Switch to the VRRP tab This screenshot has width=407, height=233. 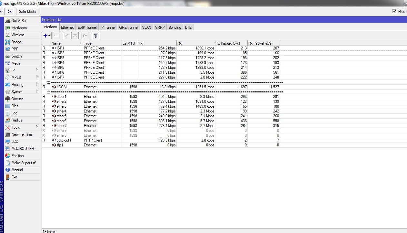tap(160, 27)
